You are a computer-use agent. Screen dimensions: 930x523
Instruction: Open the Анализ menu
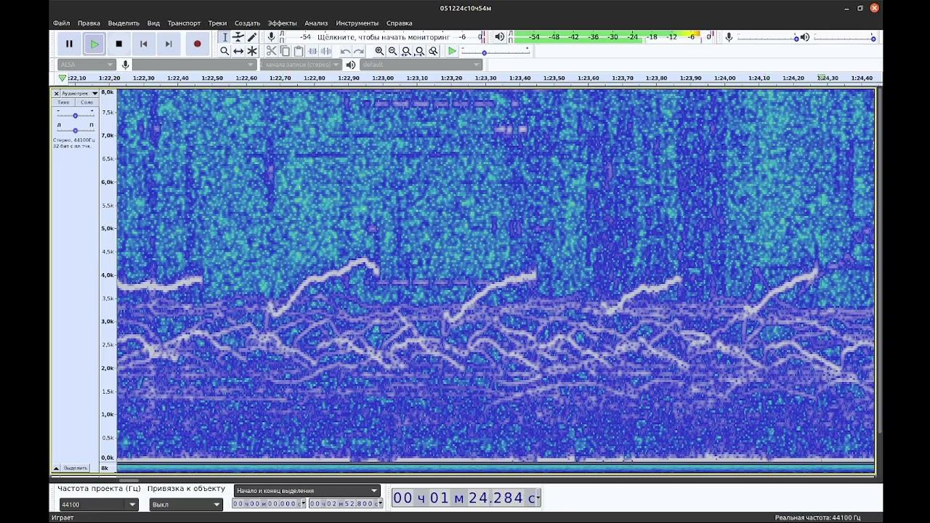tap(316, 23)
